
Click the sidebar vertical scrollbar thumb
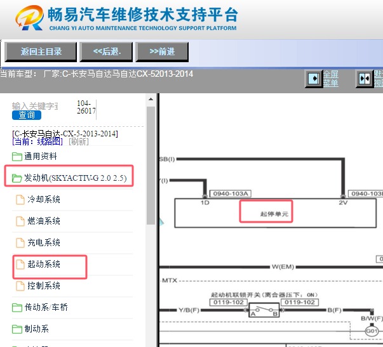click(x=151, y=166)
